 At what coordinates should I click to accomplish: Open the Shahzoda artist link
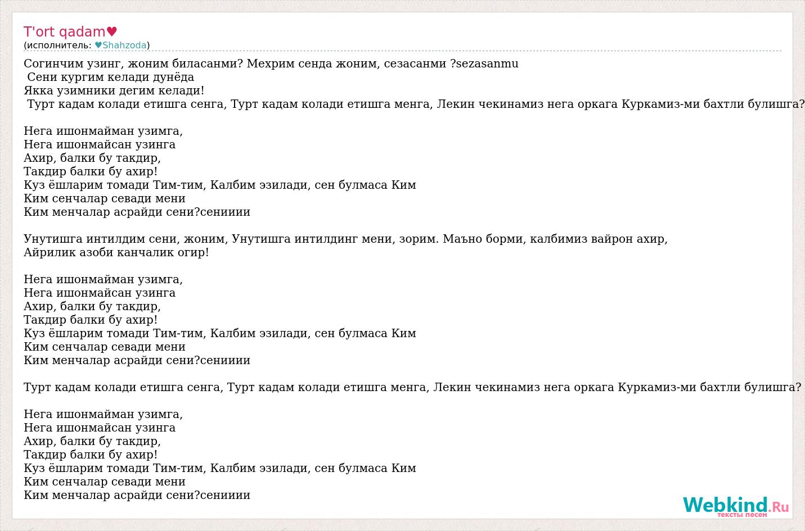124,46
